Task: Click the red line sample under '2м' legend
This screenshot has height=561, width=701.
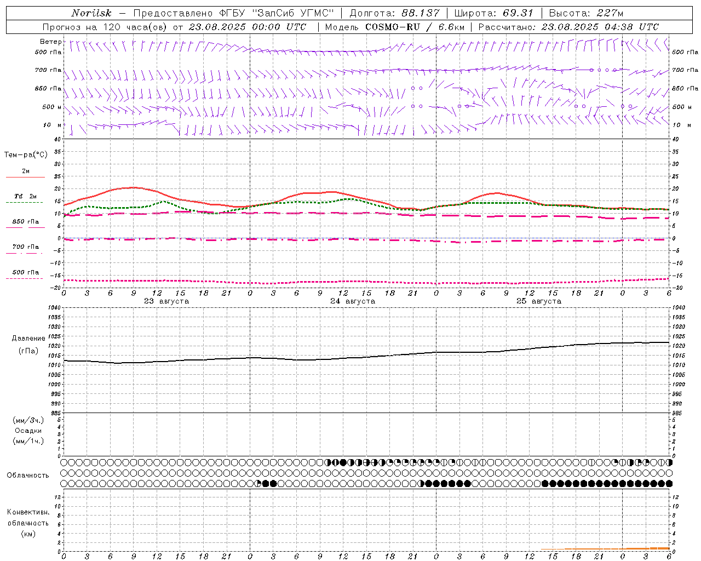Action: tap(25, 178)
